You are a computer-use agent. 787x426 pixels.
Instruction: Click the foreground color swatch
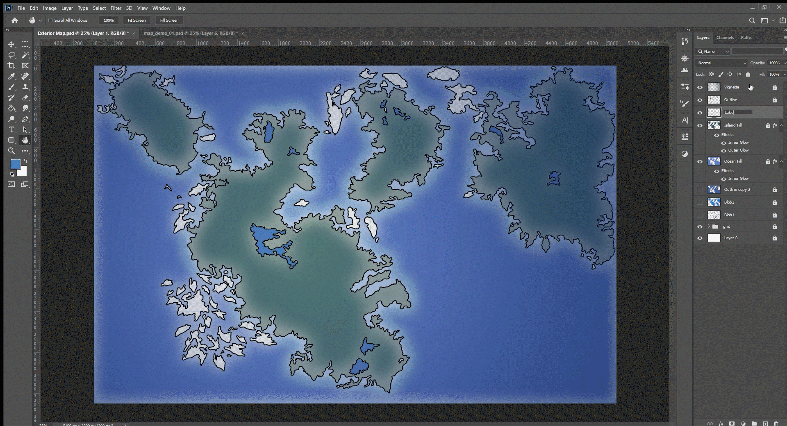[x=15, y=164]
